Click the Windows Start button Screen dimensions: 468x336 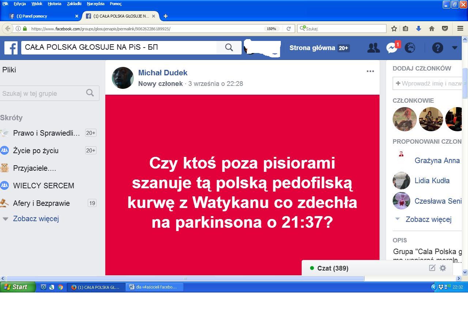pyautogui.click(x=17, y=287)
